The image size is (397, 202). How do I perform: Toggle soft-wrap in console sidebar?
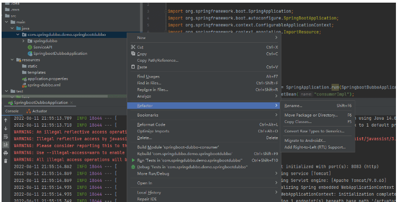point(6,137)
